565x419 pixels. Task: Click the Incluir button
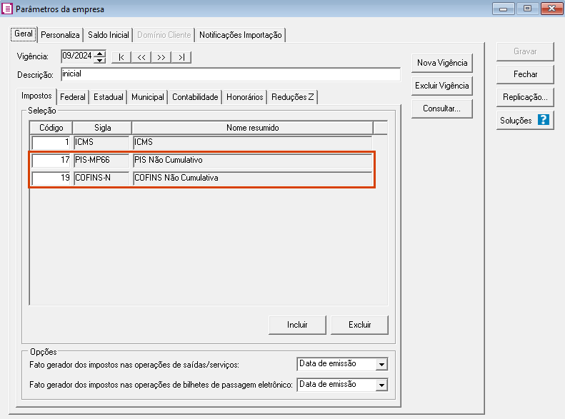point(297,325)
